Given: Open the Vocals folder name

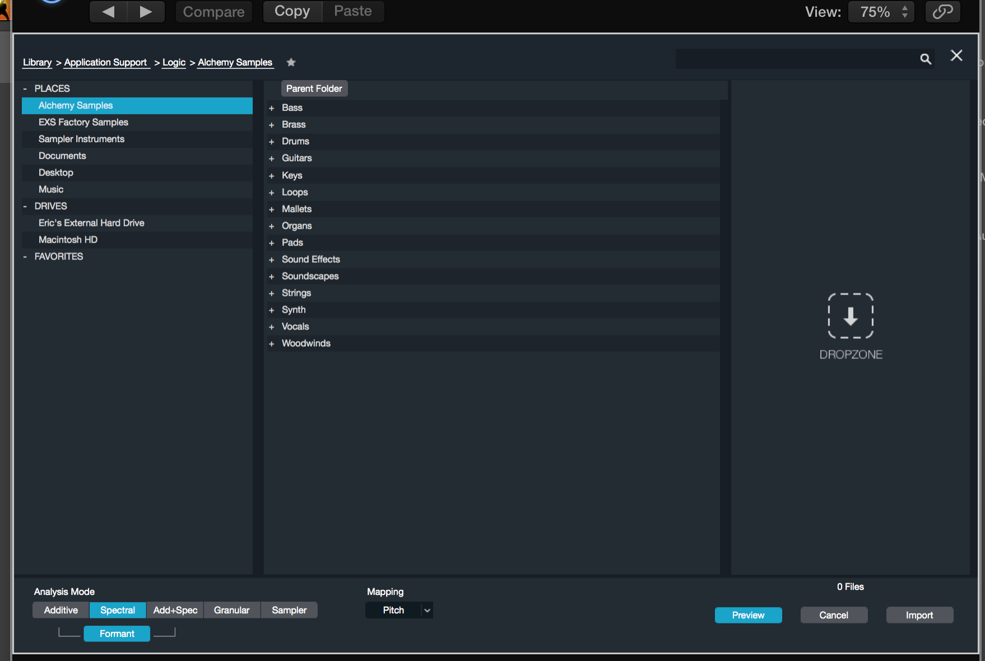Looking at the screenshot, I should click(295, 327).
